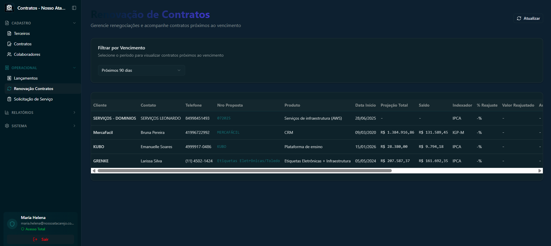This screenshot has height=246, width=551.
Task: Click the app logo icon
Action: pos(9,8)
